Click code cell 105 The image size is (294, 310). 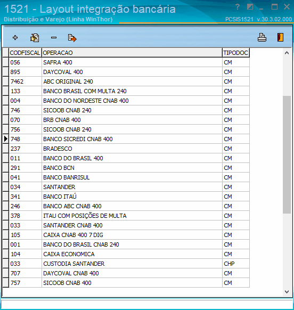[25, 235]
